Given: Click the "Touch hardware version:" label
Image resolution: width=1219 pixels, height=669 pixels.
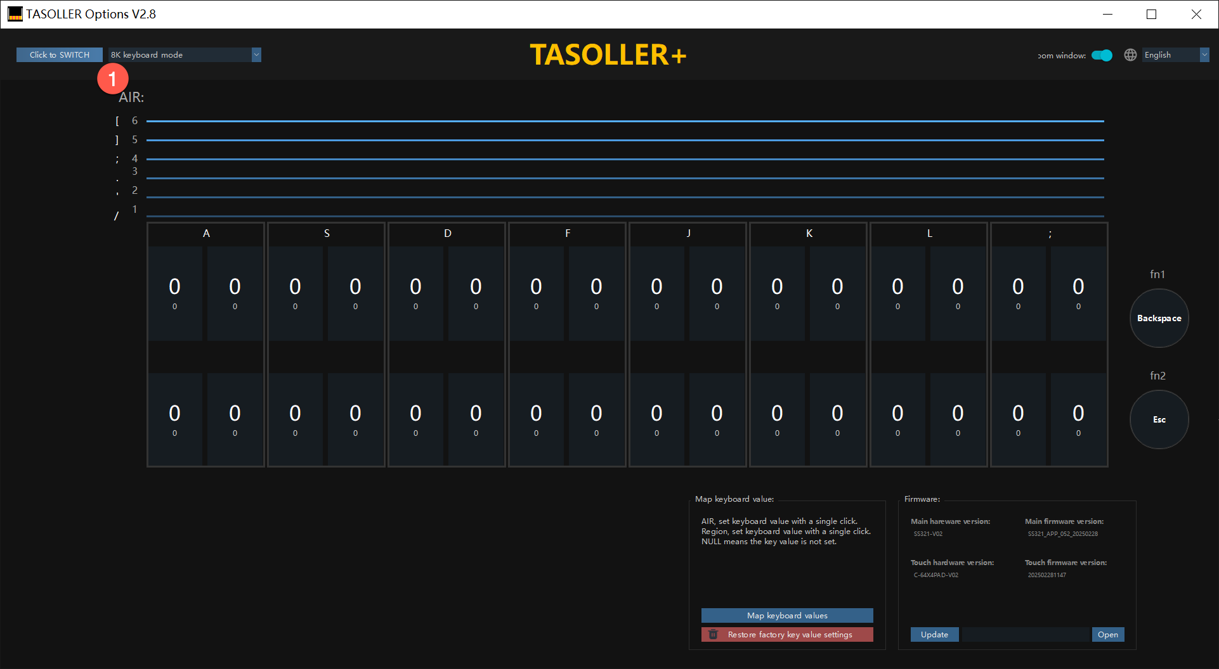Looking at the screenshot, I should 952,563.
